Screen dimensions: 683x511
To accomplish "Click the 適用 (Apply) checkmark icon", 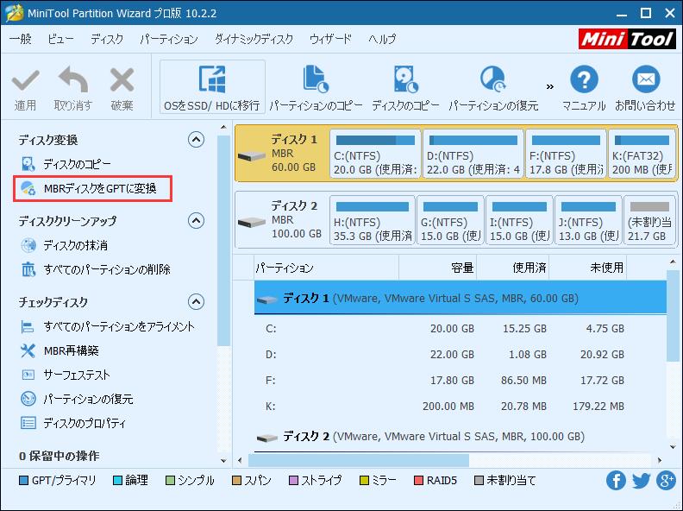I will 25,80.
